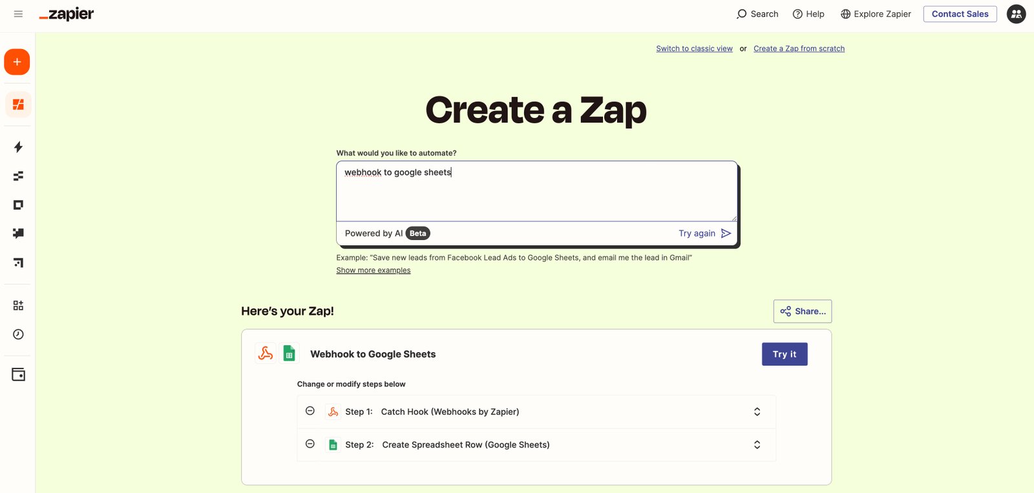Open Zap History clock sidebar icon
The width and height of the screenshot is (1034, 493).
(18, 334)
